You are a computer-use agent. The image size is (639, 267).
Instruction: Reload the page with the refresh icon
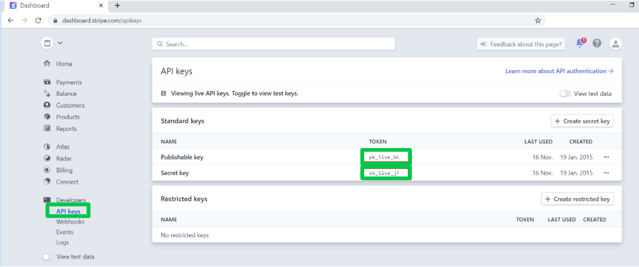pos(38,20)
